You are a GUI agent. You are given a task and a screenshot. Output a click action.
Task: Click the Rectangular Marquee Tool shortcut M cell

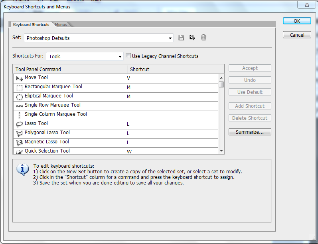point(172,87)
